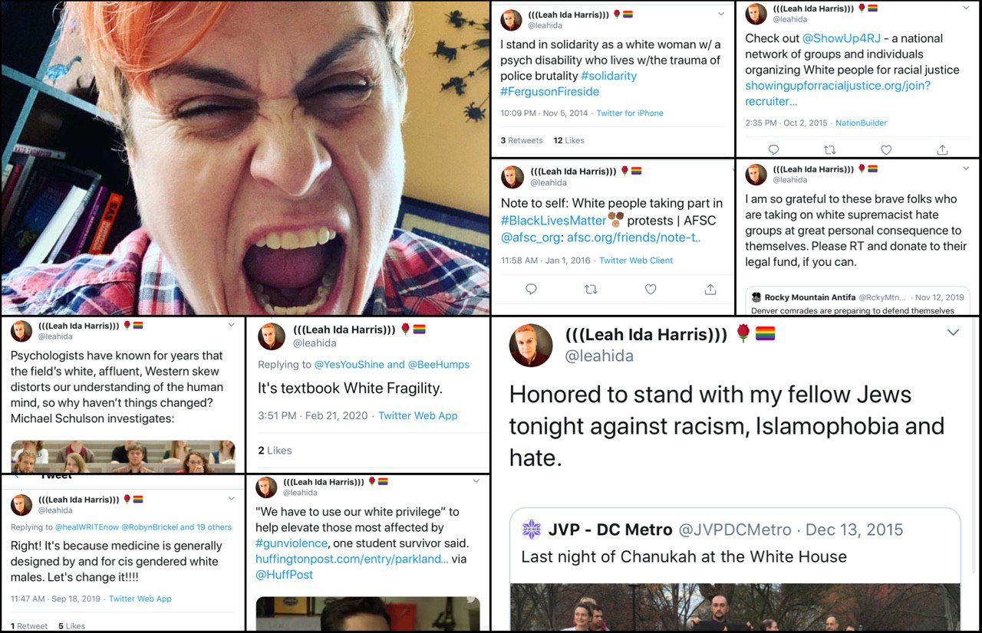Click the JVP - DC Metro quoted tweet avatar
The image size is (982, 633).
click(531, 530)
